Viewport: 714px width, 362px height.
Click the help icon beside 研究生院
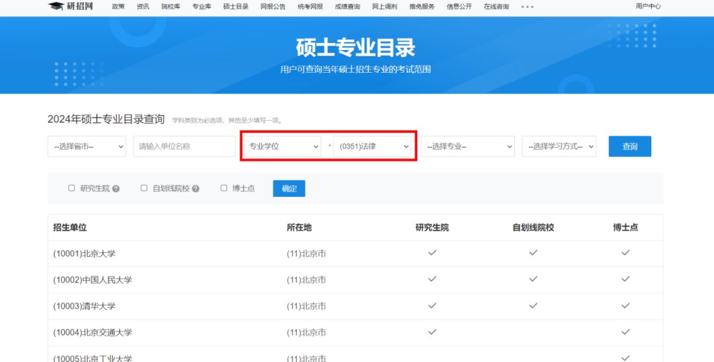pyautogui.click(x=116, y=189)
